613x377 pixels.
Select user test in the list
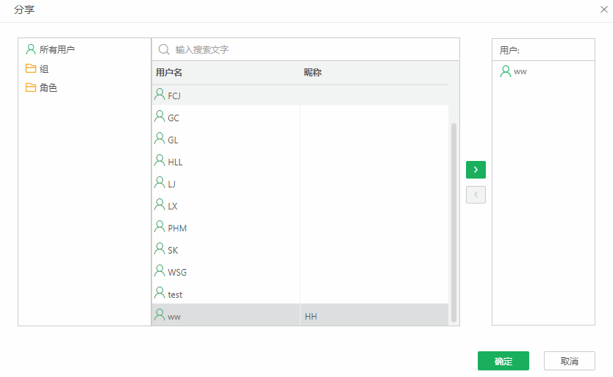click(x=300, y=294)
